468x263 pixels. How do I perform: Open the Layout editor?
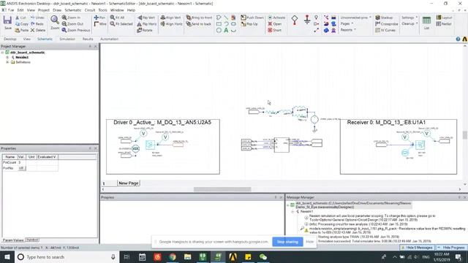tap(445, 18)
